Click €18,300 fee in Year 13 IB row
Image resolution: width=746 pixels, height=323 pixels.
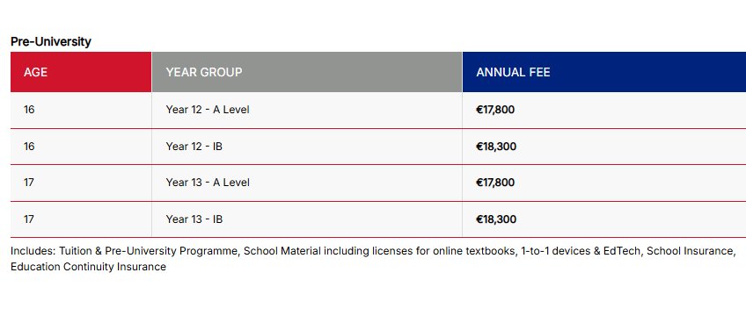click(496, 219)
